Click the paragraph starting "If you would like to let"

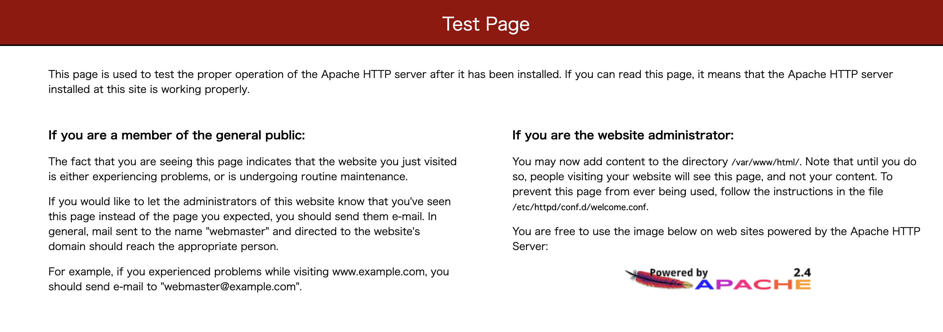249,224
